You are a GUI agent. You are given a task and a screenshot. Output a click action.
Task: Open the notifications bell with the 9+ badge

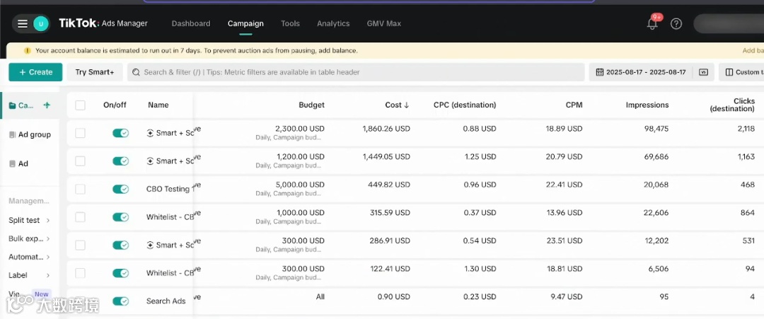pyautogui.click(x=652, y=24)
